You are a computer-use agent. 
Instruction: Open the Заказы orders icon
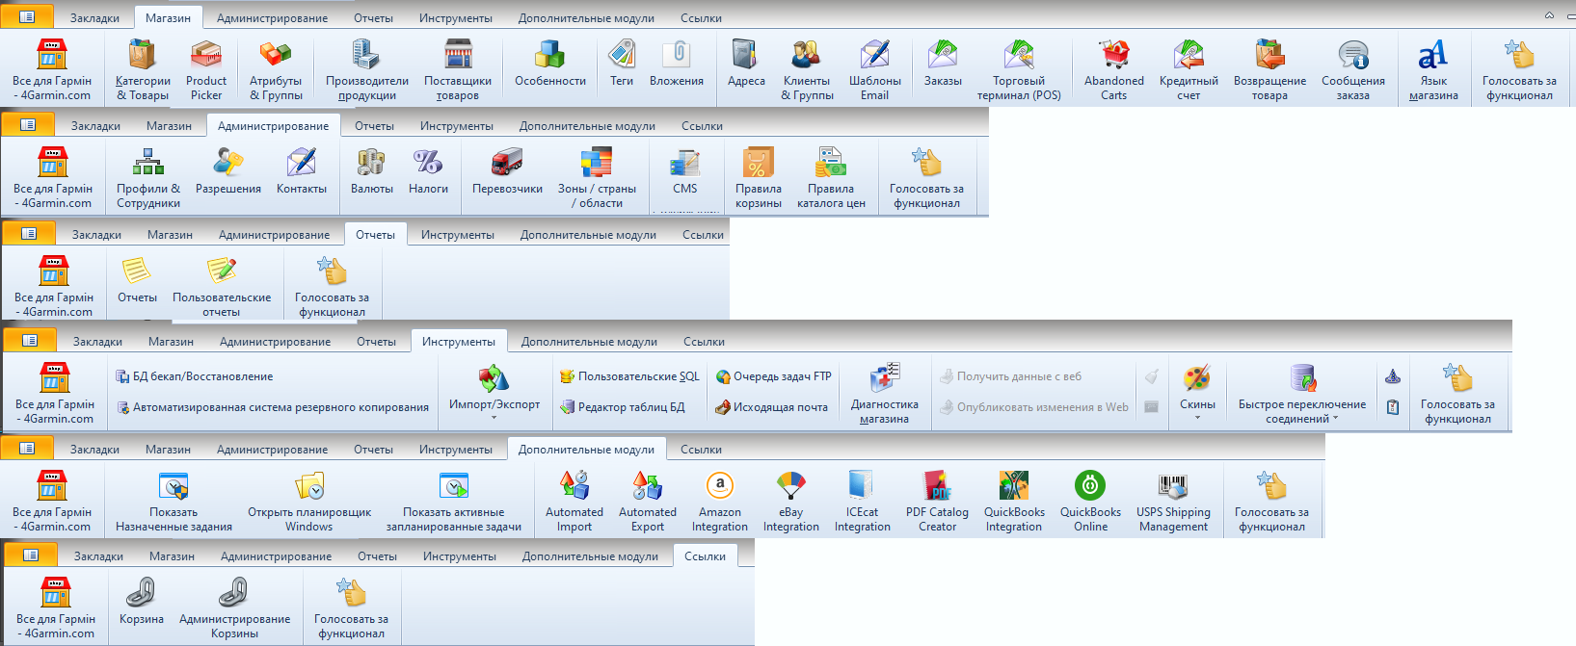coord(943,64)
